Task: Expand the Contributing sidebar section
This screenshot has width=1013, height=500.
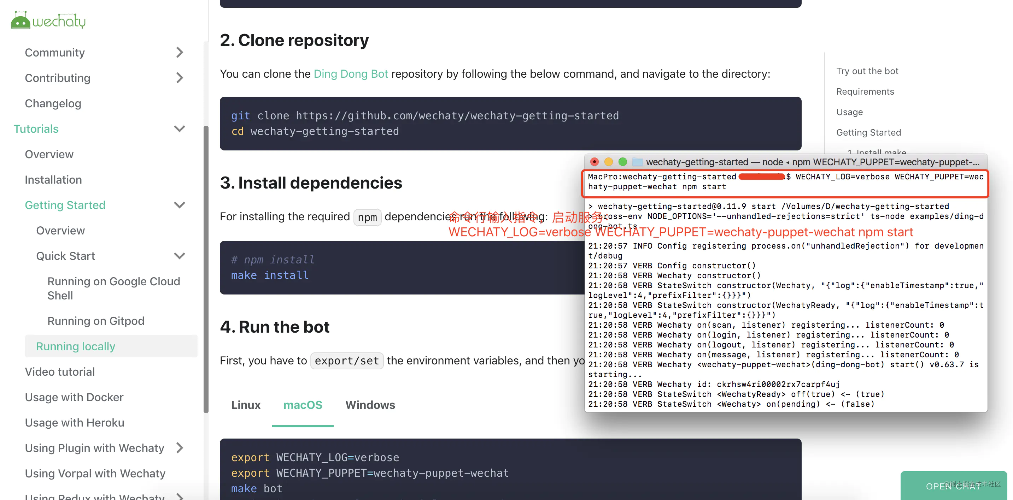Action: coord(180,78)
